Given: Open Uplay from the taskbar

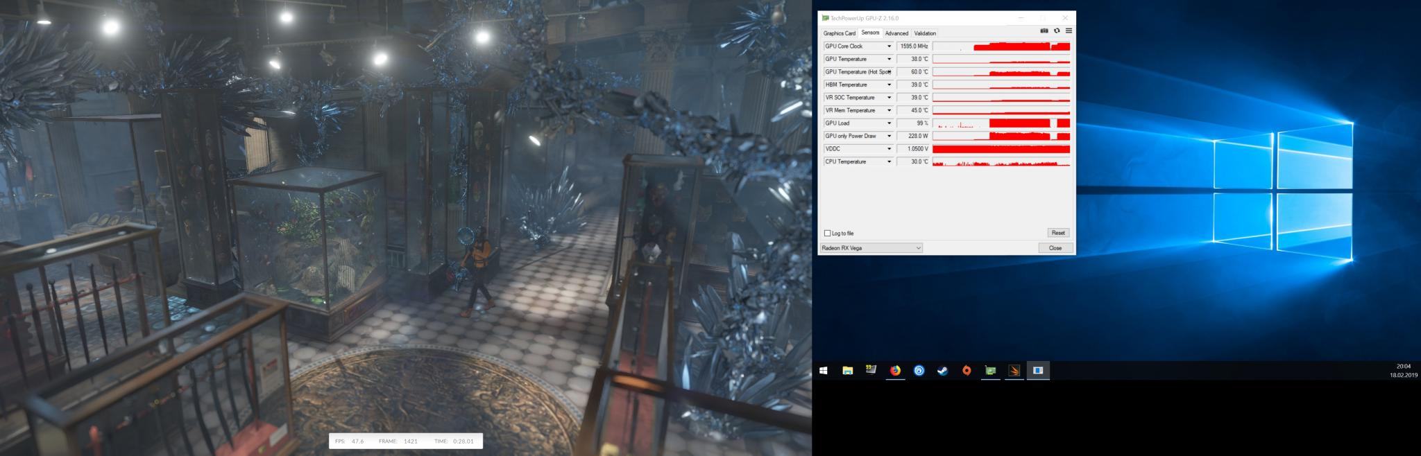Looking at the screenshot, I should coord(919,371).
